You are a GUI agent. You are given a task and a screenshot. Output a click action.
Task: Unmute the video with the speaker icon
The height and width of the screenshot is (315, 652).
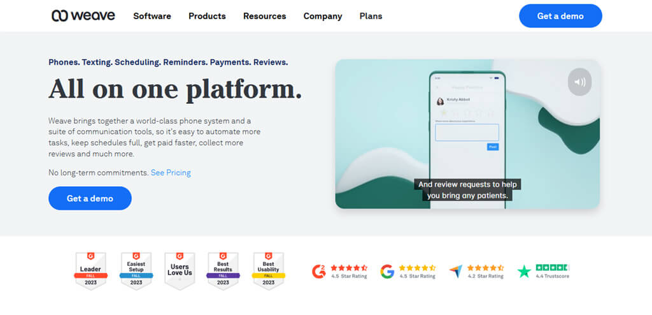[x=579, y=82]
